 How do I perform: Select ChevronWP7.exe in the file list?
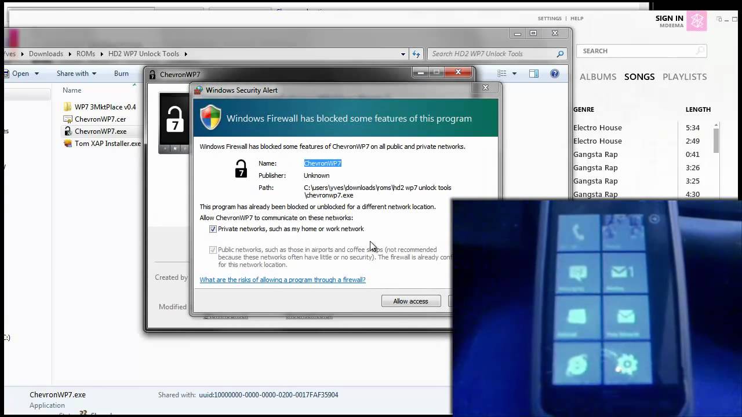tap(100, 131)
